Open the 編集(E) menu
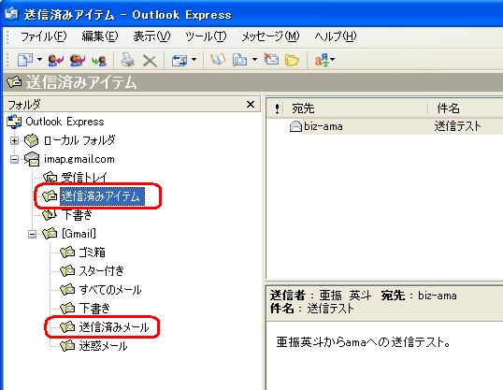 point(99,36)
